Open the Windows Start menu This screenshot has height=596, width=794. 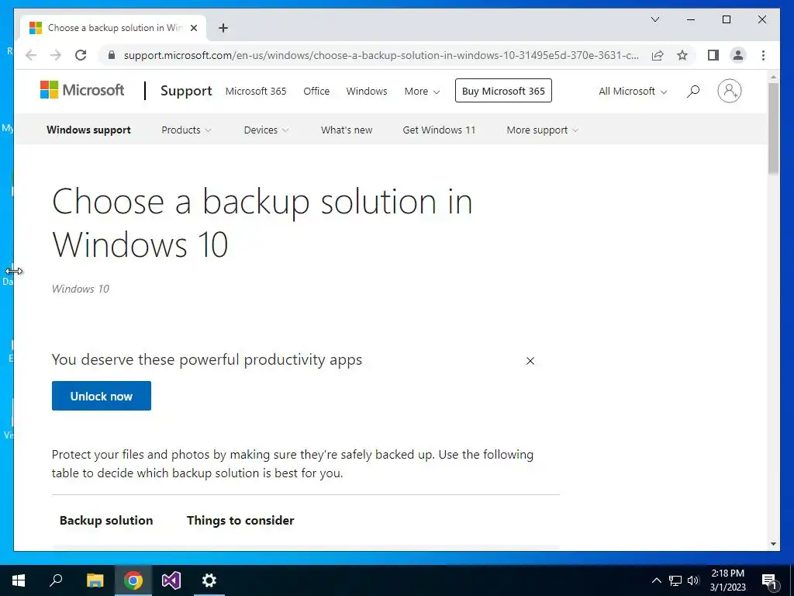tap(19, 580)
